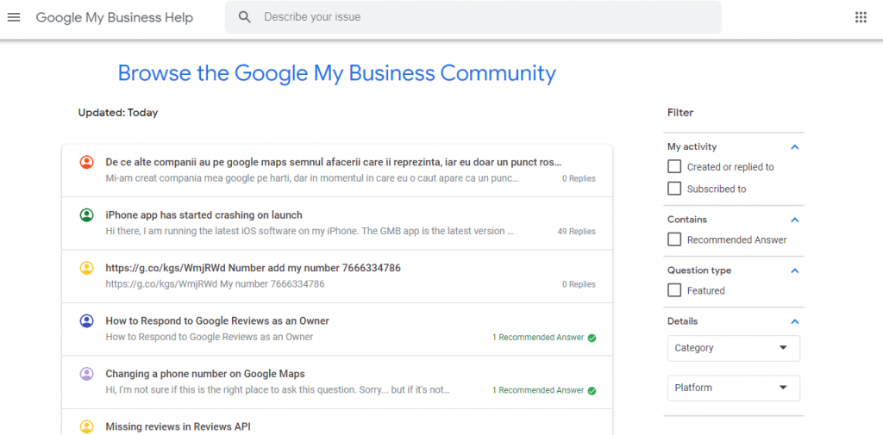Viewport: 883px width, 435px height.
Task: Collapse the Details filter section
Action: pyautogui.click(x=794, y=321)
